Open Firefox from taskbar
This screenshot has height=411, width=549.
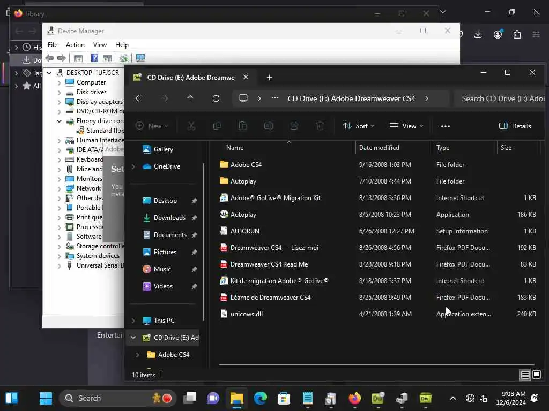tap(355, 398)
